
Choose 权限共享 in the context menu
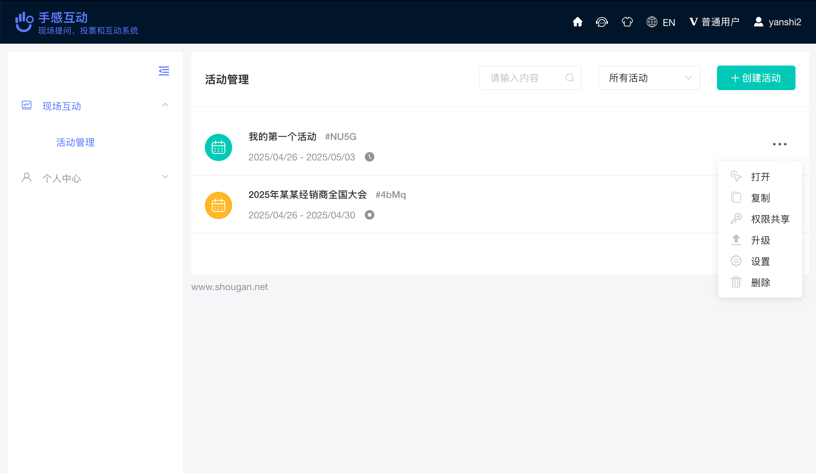point(760,219)
